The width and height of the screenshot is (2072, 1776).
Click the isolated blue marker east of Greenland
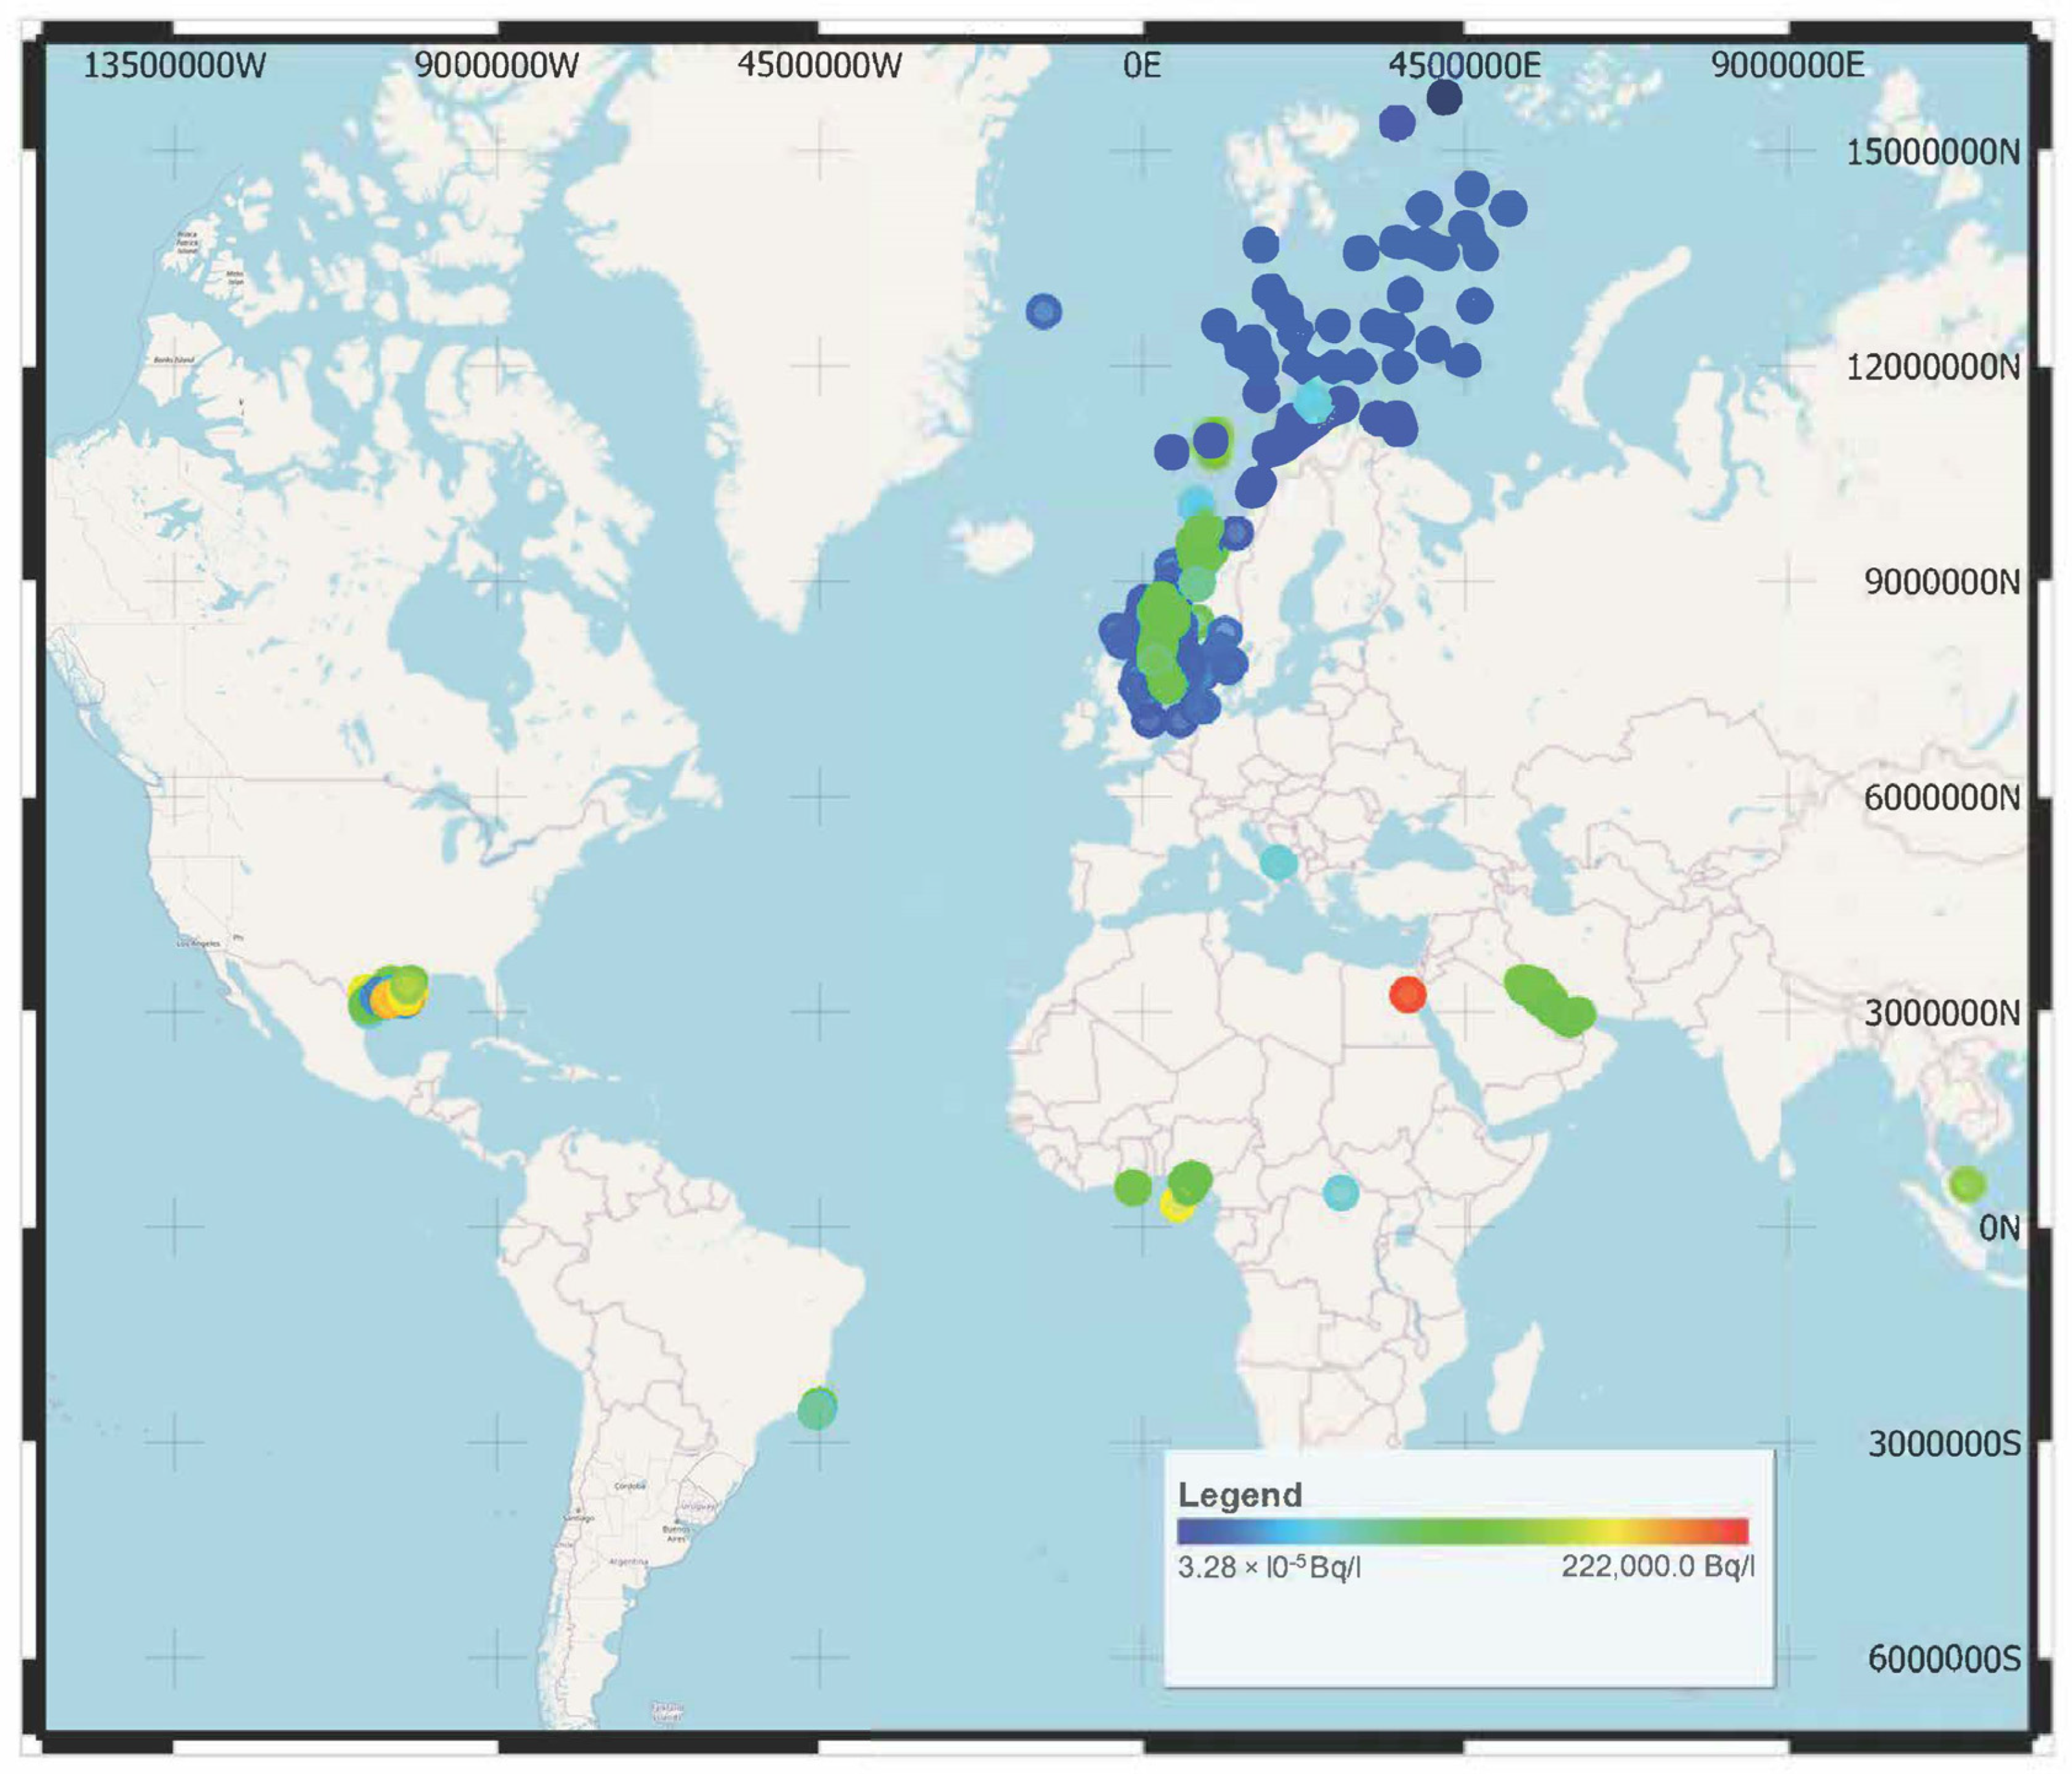click(1043, 311)
